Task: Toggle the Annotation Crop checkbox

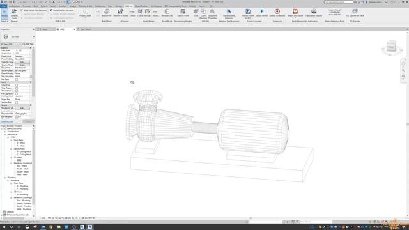Action: tap(17, 91)
